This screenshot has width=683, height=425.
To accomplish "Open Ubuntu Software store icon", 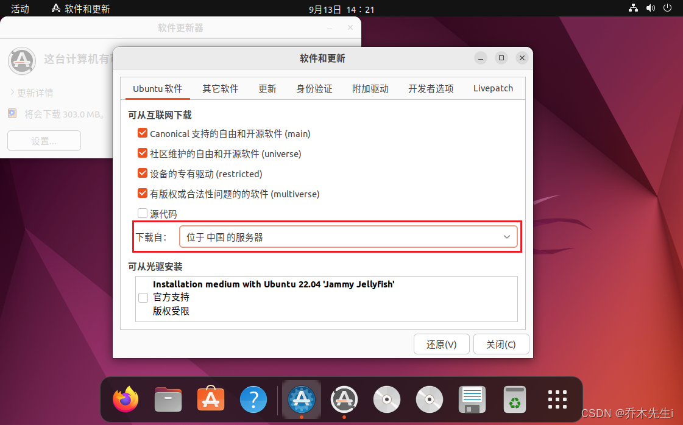I will (x=211, y=399).
